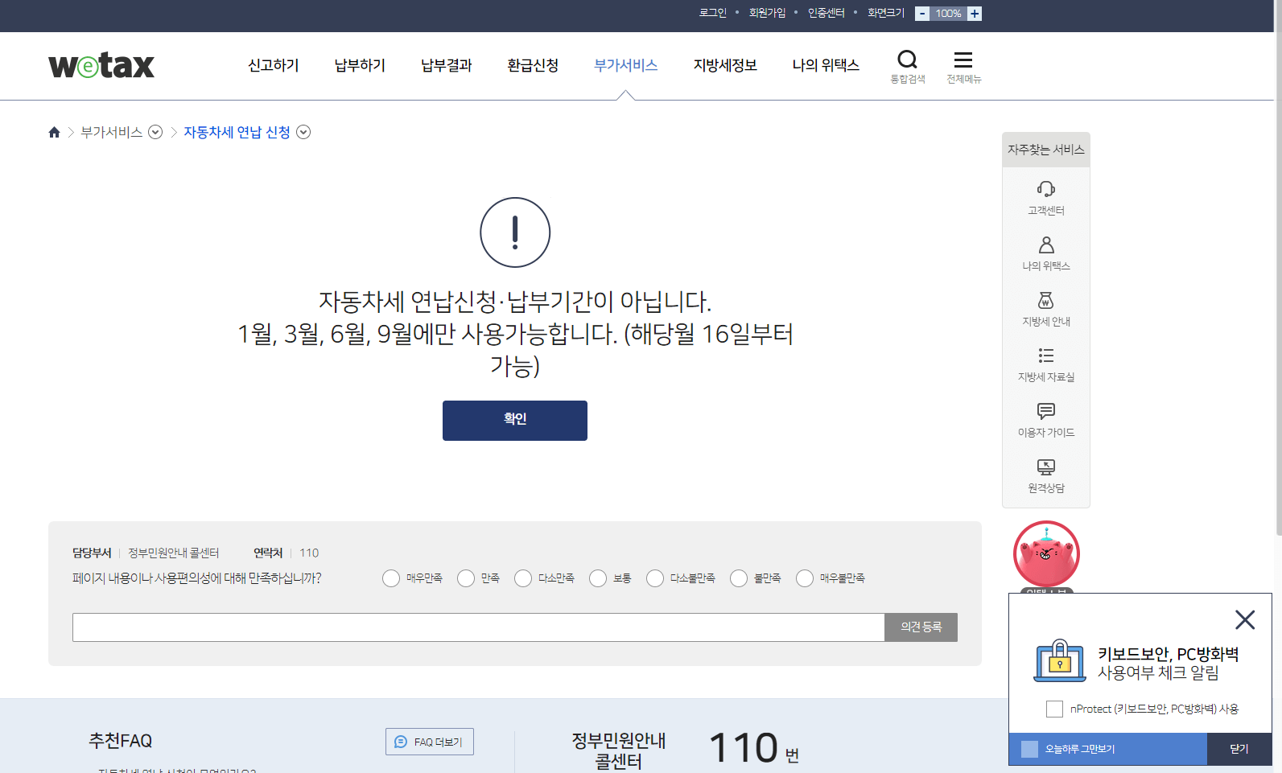1282x773 pixels.
Task: Click the pink chatbot mascot
Action: 1046,554
